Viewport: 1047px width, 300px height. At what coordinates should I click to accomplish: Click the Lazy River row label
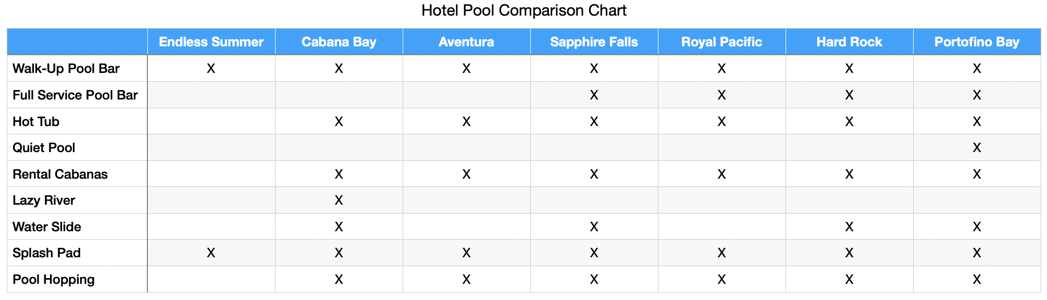tap(44, 200)
